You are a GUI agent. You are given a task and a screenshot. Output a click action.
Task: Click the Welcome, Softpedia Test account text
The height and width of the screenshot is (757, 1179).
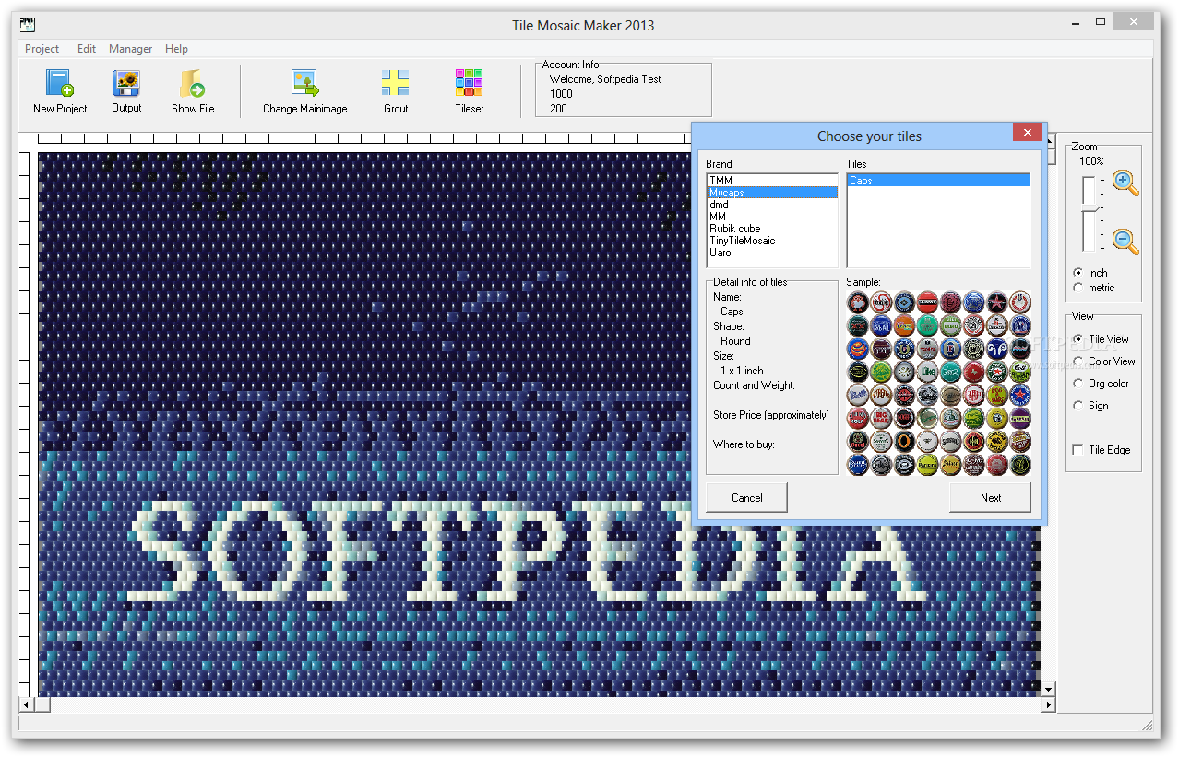click(x=605, y=79)
